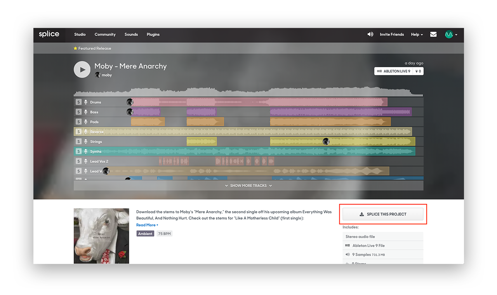Open the messages envelope icon
Image resolution: width=497 pixels, height=295 pixels.
coord(433,34)
